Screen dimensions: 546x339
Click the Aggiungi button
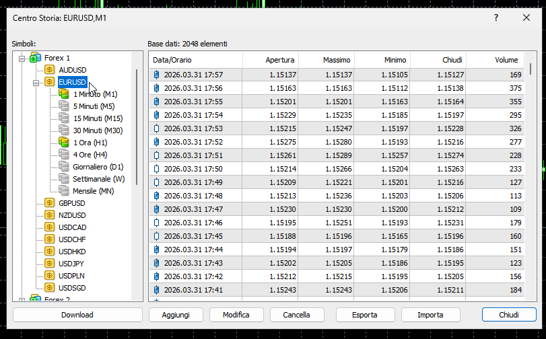pyautogui.click(x=176, y=315)
